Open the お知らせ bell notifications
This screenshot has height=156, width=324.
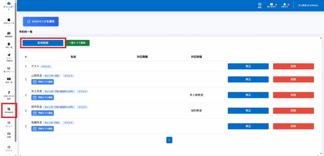click(284, 4)
